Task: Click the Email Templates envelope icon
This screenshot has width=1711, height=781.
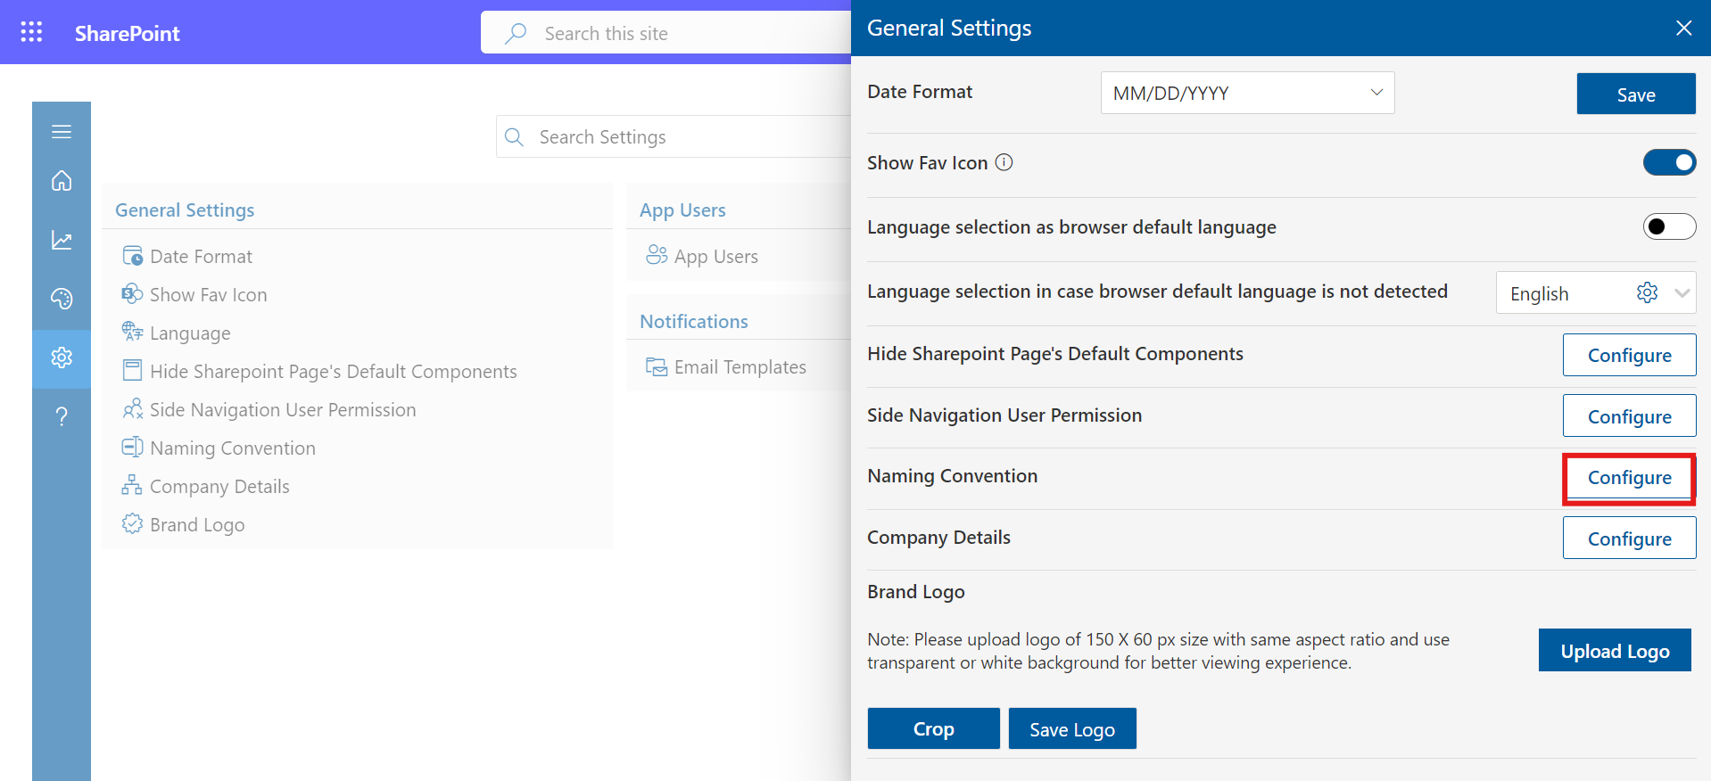Action: click(657, 366)
